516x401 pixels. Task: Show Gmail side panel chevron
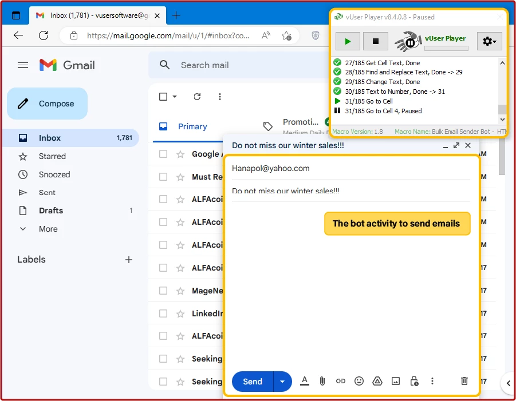(509, 383)
